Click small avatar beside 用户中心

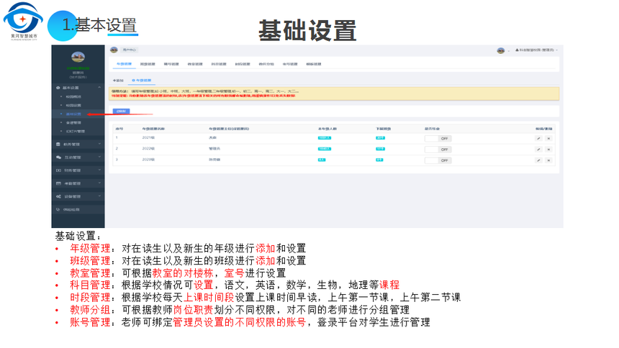(114, 50)
